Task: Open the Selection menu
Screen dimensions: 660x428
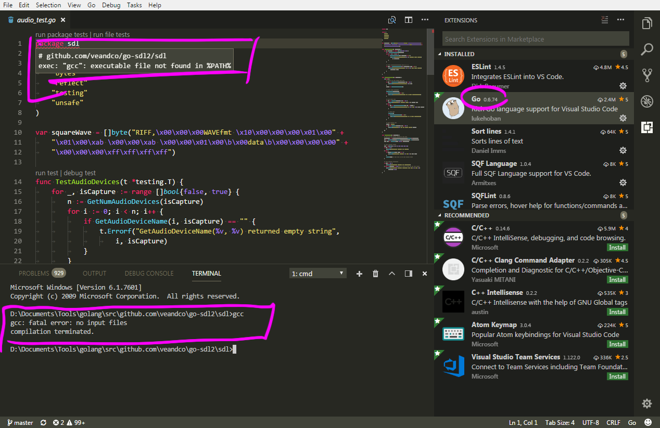Action: tap(48, 5)
